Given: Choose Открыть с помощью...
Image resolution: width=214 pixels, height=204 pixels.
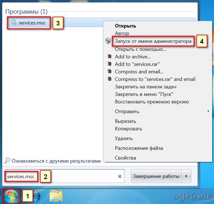Looking at the screenshot, I should 141,49.
